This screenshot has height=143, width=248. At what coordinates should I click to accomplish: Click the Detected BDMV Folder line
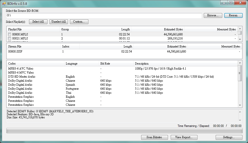[x=50, y=111]
